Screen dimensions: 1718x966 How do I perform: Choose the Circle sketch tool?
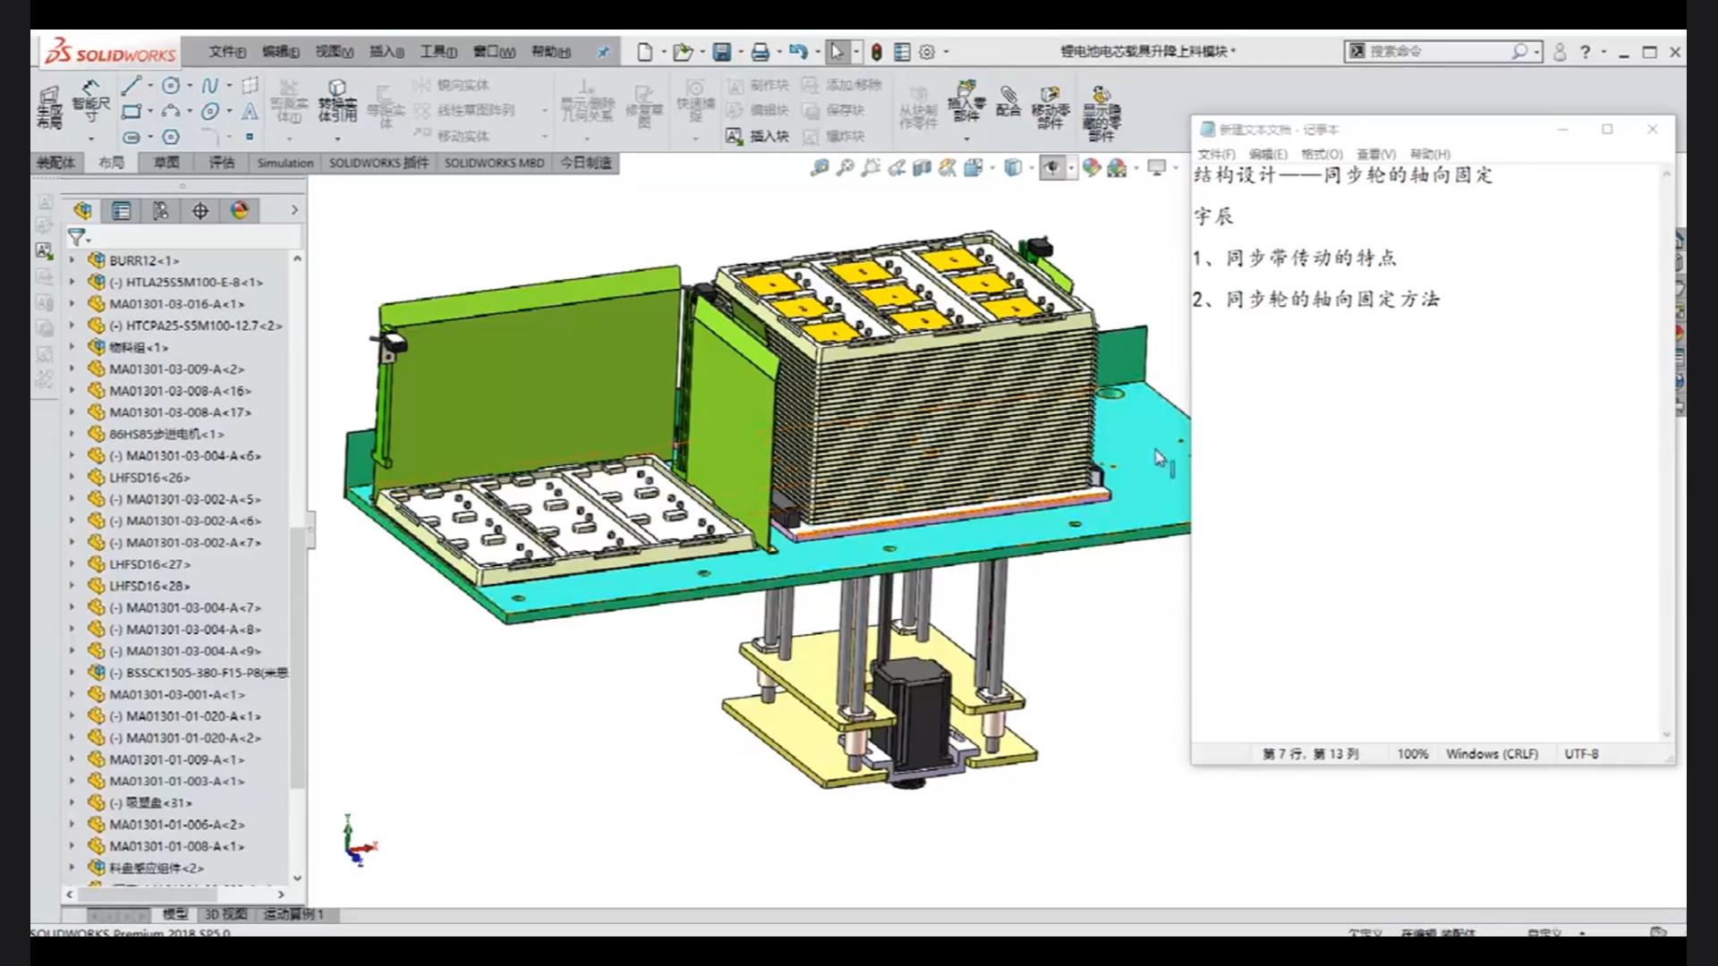171,86
